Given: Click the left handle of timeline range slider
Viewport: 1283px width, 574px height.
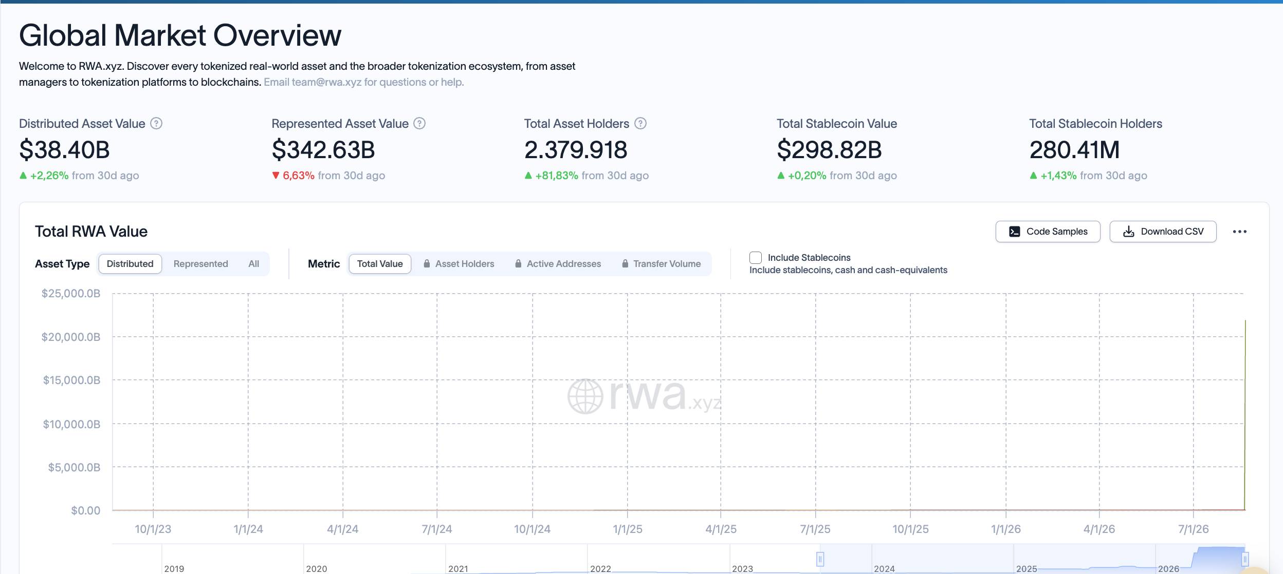Looking at the screenshot, I should tap(820, 559).
